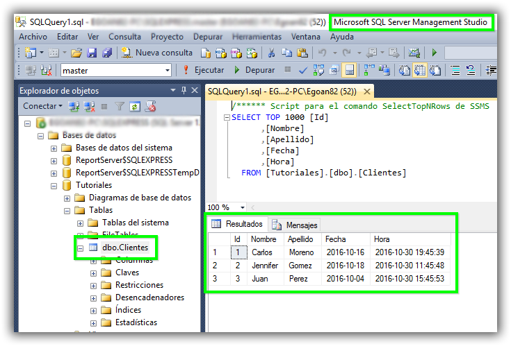This screenshot has width=511, height=346.
Task: Open the Conectar dropdown
Action: pos(42,106)
